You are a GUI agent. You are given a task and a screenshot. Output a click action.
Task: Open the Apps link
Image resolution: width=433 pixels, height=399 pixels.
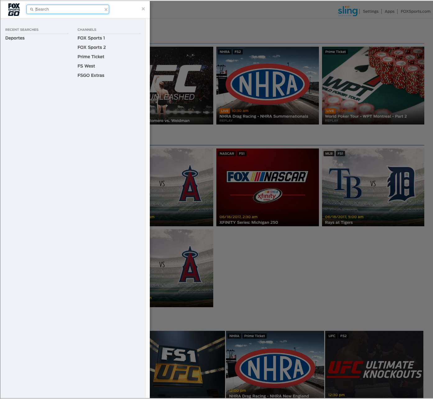pyautogui.click(x=389, y=12)
